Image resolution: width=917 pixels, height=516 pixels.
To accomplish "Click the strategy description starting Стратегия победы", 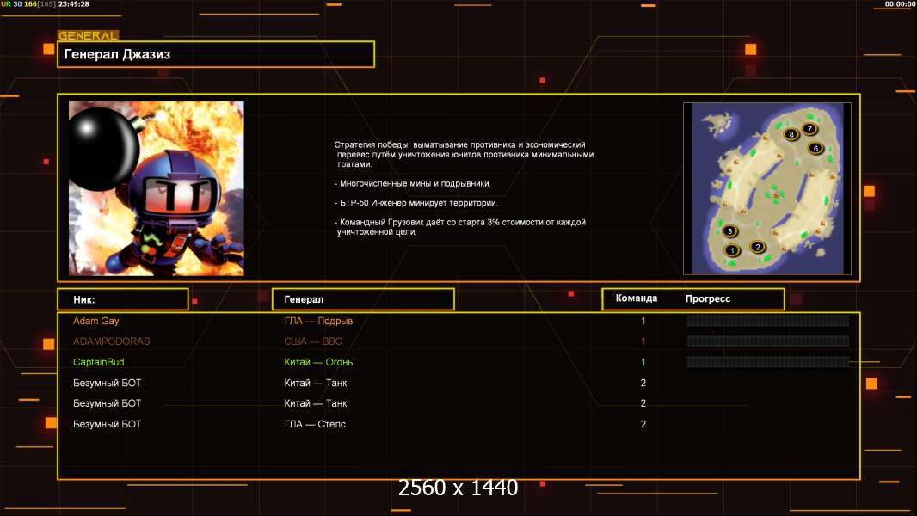I will tap(464, 154).
